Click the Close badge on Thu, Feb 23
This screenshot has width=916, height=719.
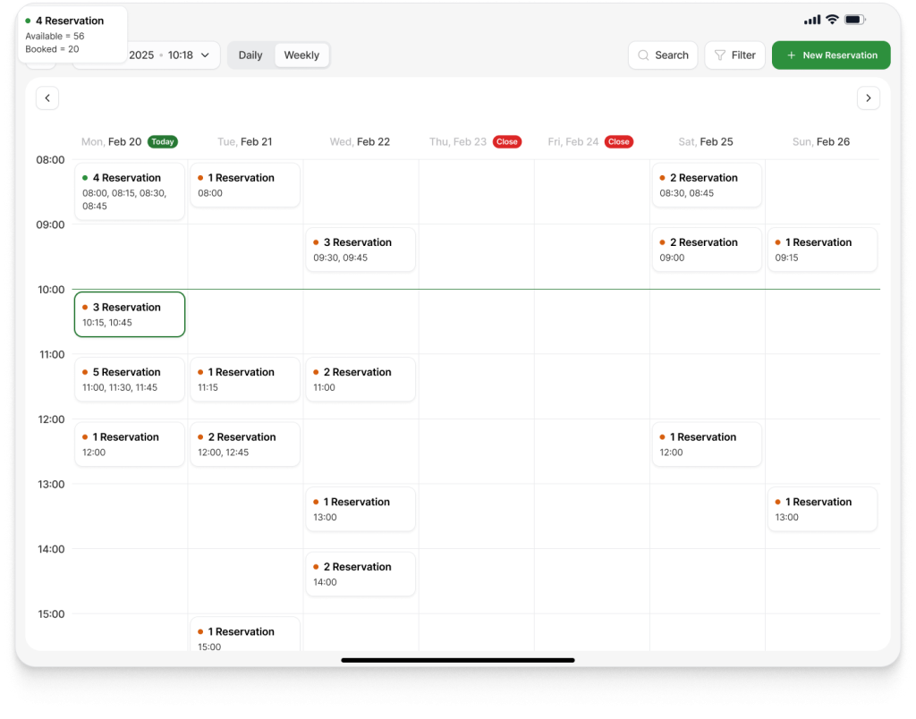(507, 142)
